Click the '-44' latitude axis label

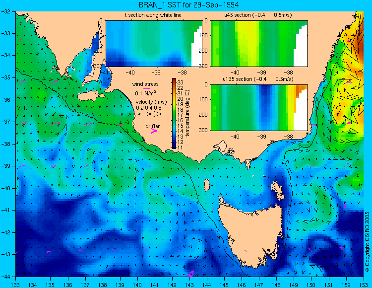(6, 277)
